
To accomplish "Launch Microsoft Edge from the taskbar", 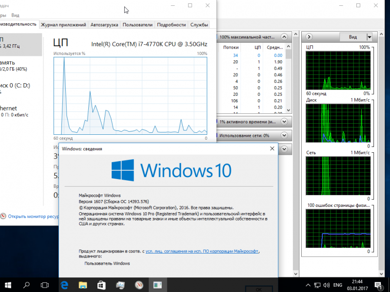I will 64,285.
